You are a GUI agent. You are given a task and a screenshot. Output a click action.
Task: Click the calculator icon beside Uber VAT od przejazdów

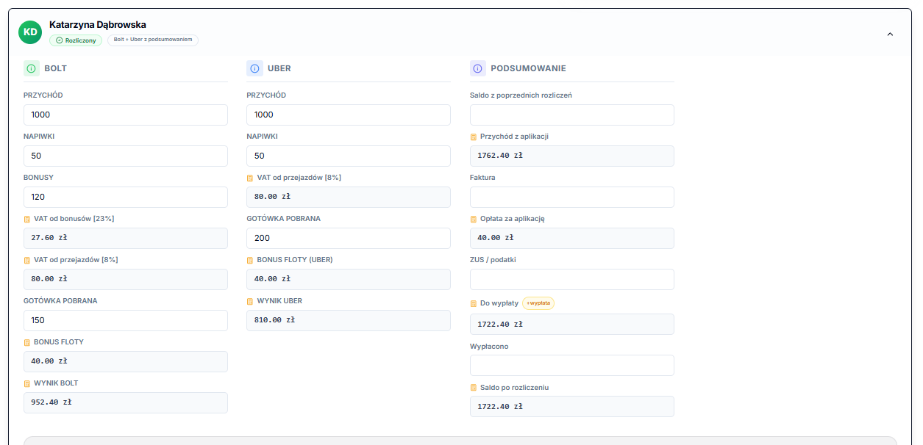[x=251, y=178]
